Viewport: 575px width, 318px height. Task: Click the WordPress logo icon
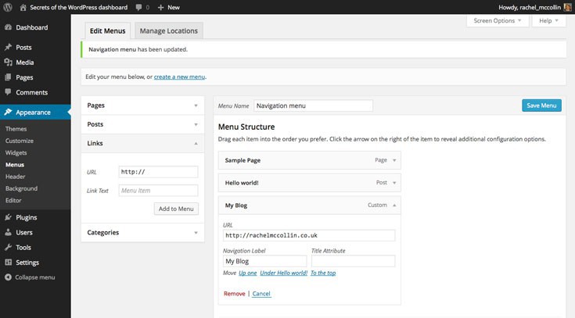click(7, 7)
